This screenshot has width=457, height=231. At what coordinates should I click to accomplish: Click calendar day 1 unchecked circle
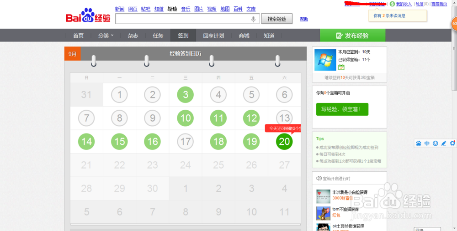tap(119, 94)
